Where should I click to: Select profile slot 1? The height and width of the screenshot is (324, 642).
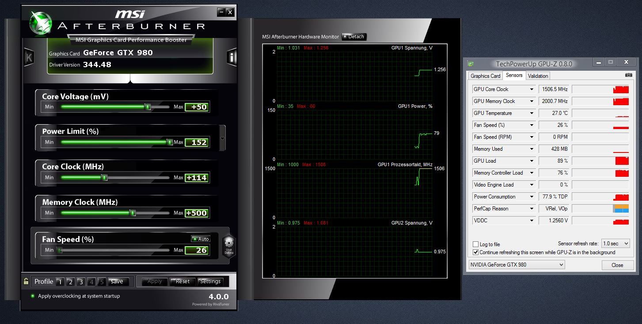click(x=60, y=282)
